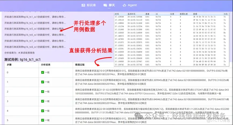Click step 0 reasoning text about [50 01]
The image size is (233, 125).
[151, 73]
